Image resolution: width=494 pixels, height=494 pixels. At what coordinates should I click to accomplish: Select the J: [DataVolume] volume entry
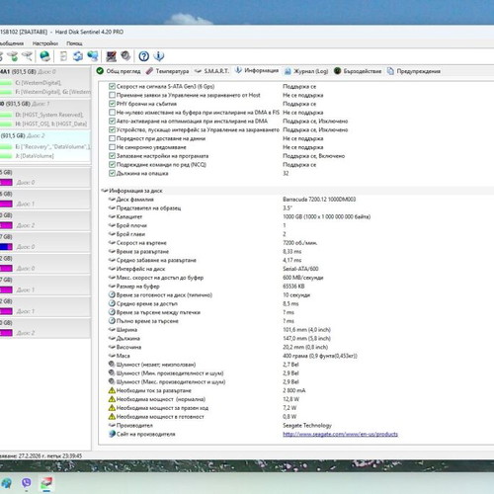click(35, 156)
